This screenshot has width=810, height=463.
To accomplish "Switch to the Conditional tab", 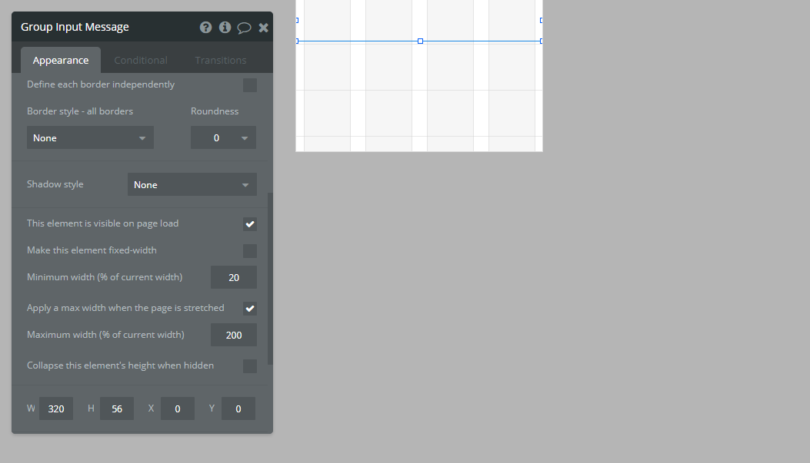I will point(141,61).
